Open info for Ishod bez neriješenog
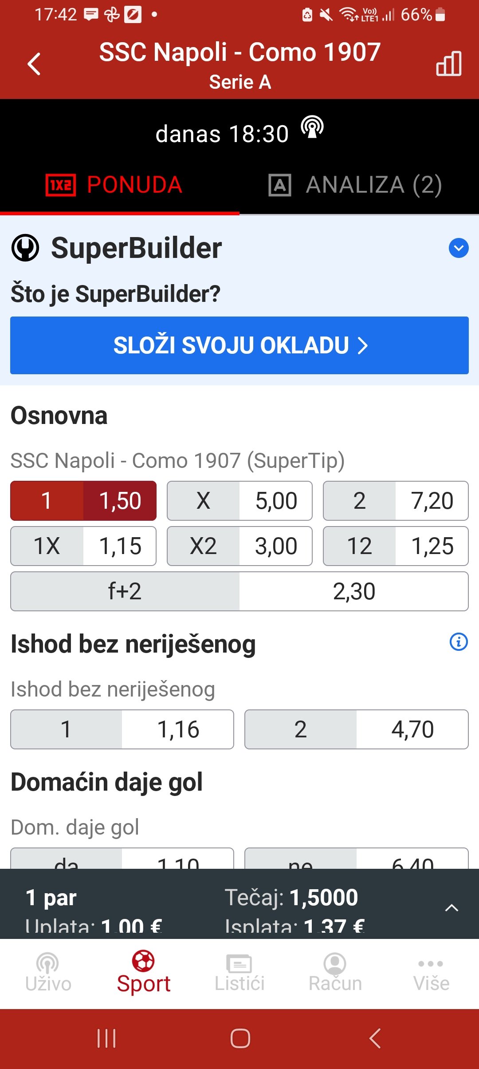Image resolution: width=479 pixels, height=1069 pixels. (459, 642)
